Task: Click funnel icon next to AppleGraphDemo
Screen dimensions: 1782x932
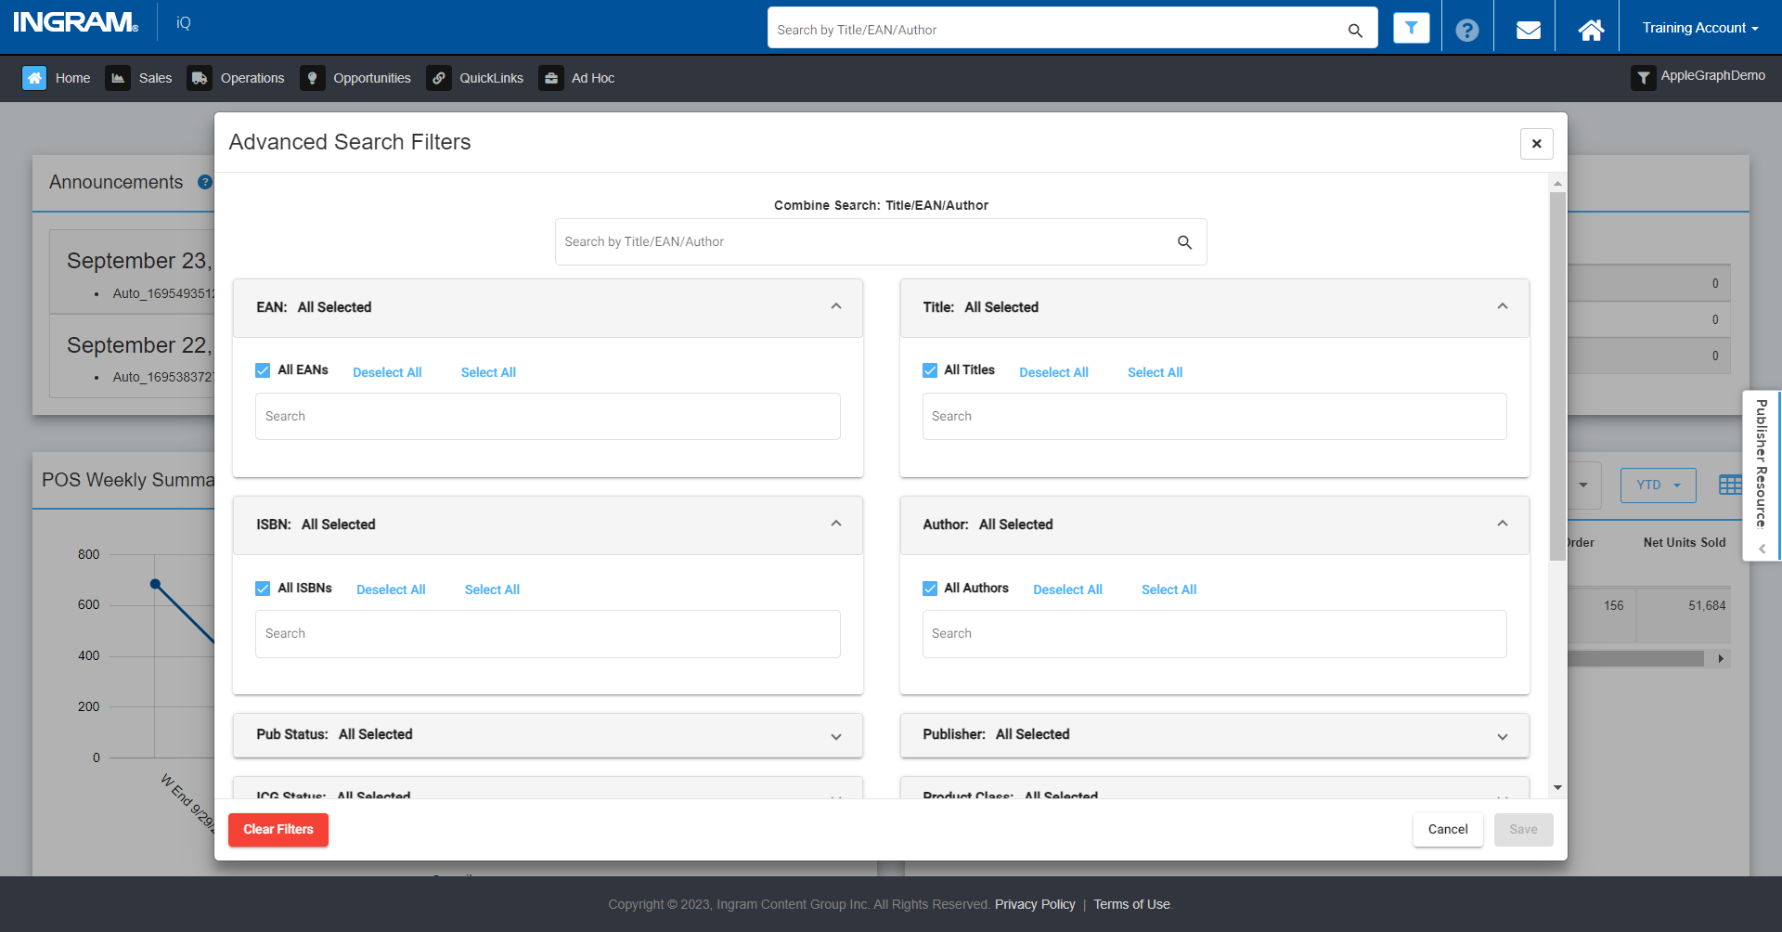Action: point(1643,78)
